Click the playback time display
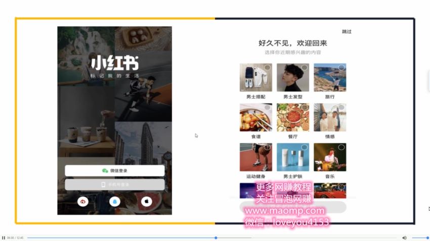 pyautogui.click(x=15, y=237)
